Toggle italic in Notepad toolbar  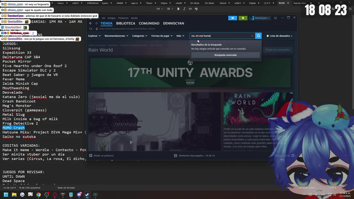[184, 9]
